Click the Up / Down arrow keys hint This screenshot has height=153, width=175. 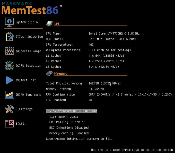pos(132,150)
